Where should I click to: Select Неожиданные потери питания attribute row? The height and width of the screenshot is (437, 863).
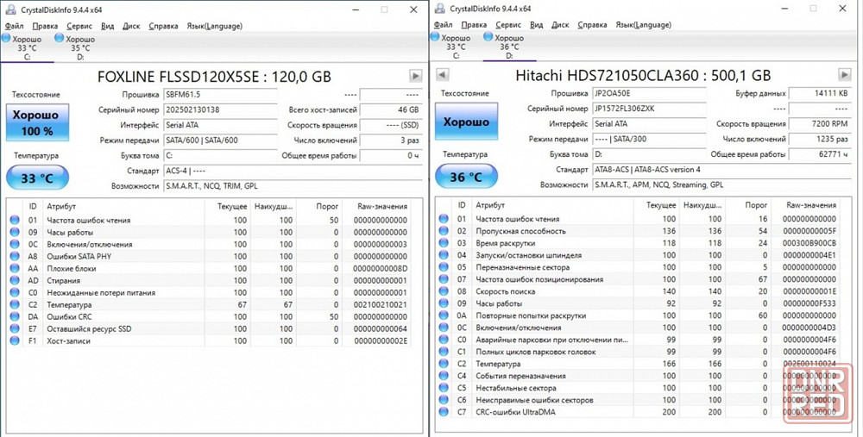(x=209, y=293)
